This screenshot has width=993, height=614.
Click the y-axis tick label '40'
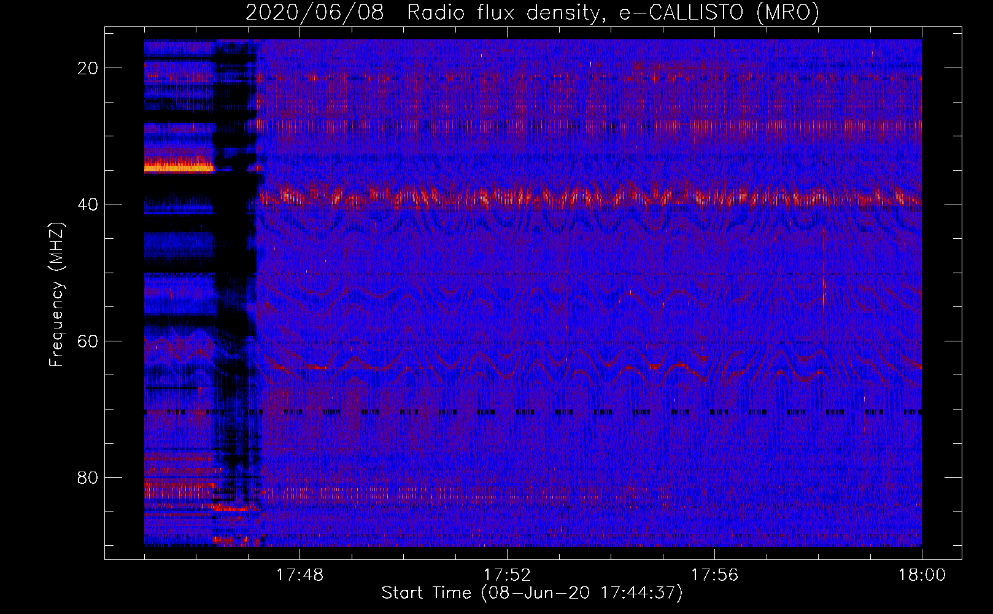tap(88, 204)
